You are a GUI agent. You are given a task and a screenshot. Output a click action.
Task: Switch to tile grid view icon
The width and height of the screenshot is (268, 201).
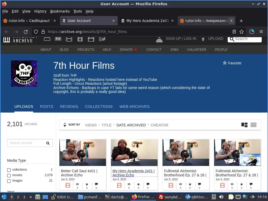244,125
